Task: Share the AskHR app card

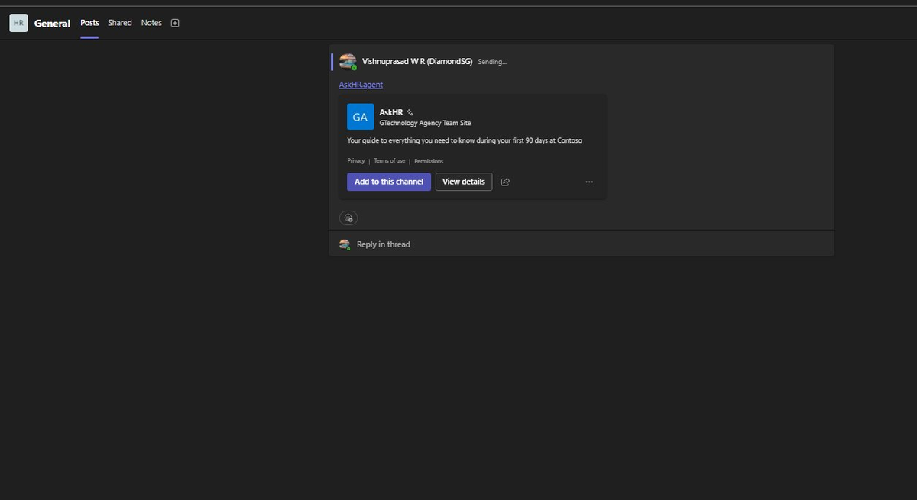Action: pyautogui.click(x=505, y=182)
